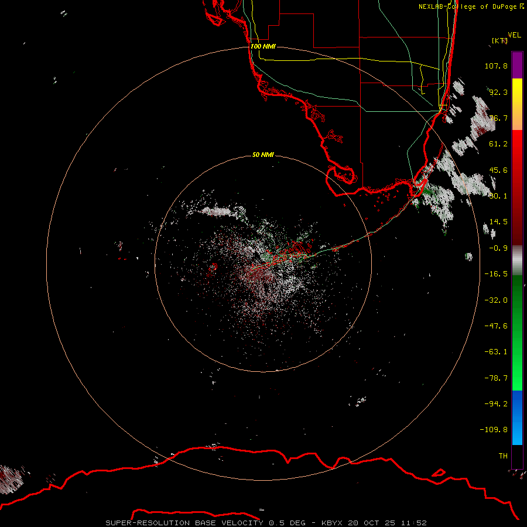Pick the red segment of the color bar
Image resolution: width=527 pixels, height=527 pixels.
517,187
